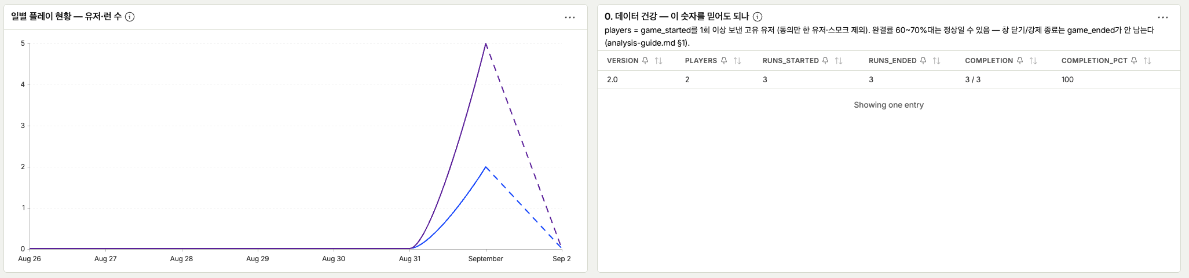Pin the RUNS_STARTED column

(825, 61)
